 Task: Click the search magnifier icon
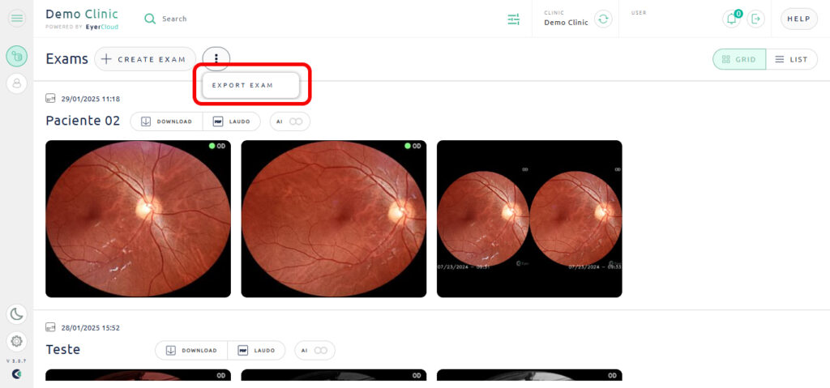click(x=150, y=19)
